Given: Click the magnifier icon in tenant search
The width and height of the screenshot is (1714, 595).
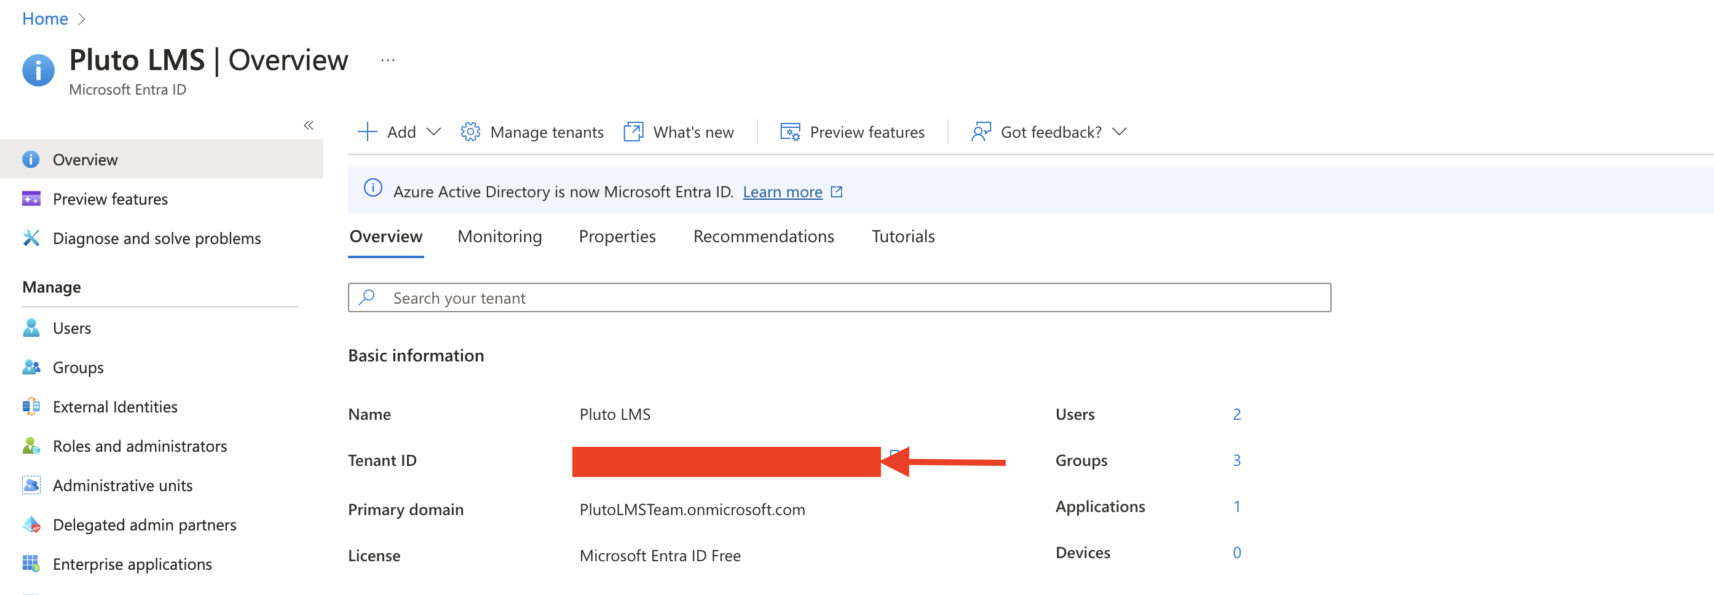Looking at the screenshot, I should tap(366, 297).
